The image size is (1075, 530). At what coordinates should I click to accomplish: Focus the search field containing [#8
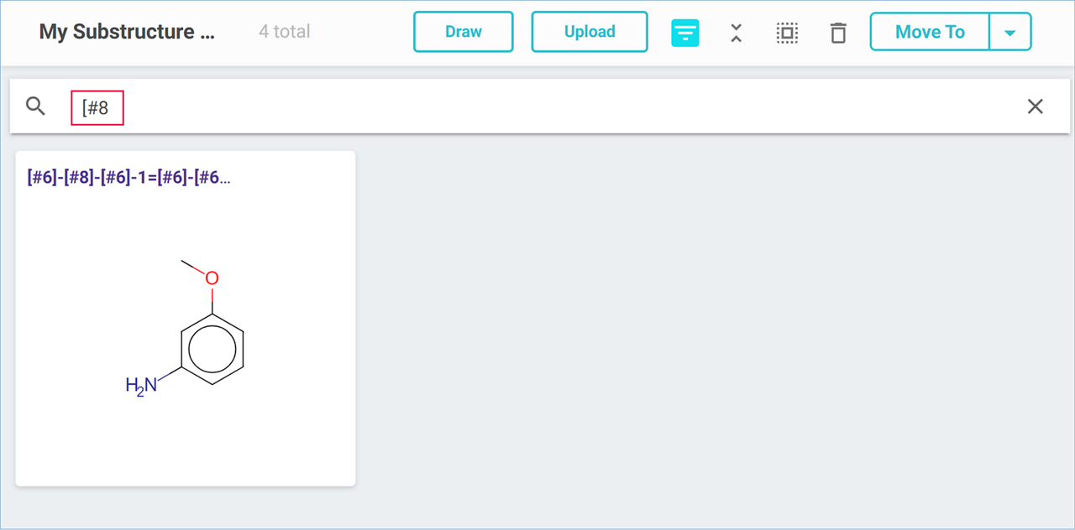coord(504,107)
